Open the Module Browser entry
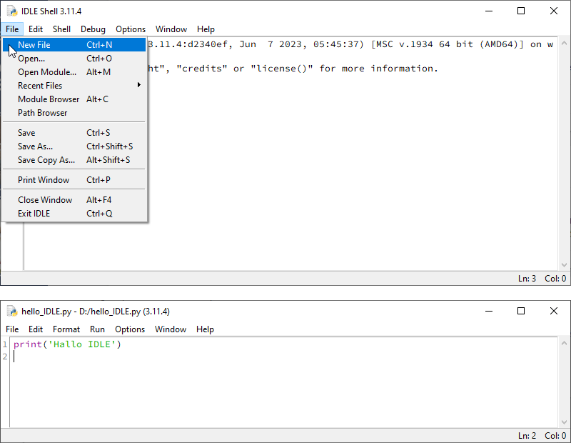The width and height of the screenshot is (571, 443). tap(74, 99)
